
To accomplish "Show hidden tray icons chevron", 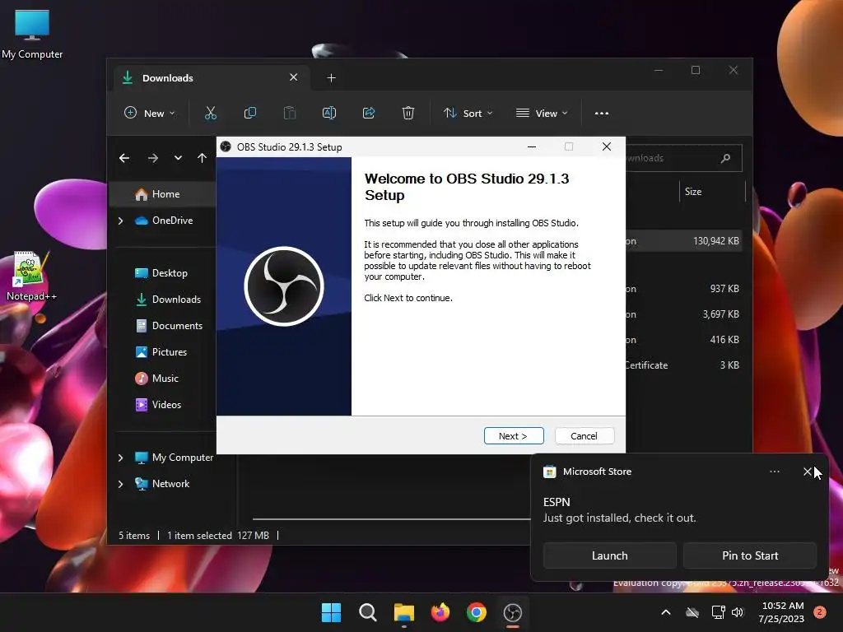I will click(x=665, y=612).
